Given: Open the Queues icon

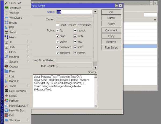Looking at the screenshot, I should (x=6, y=66).
